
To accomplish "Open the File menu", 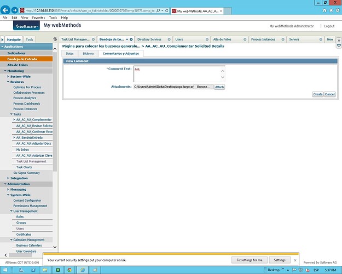I will tap(5, 18).
